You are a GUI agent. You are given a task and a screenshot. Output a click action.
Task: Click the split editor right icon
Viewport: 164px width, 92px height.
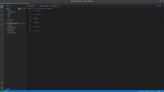click(x=160, y=6)
